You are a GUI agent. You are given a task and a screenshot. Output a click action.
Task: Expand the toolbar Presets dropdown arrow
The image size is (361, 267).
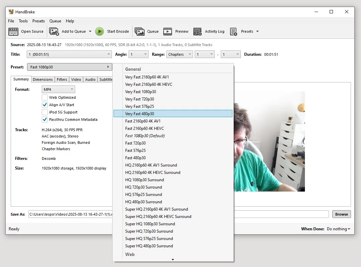257,31
